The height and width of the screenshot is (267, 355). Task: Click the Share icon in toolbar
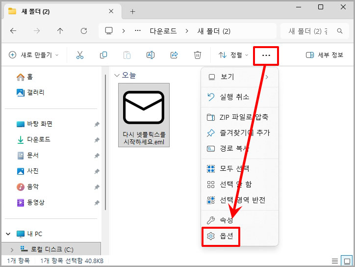coord(174,55)
